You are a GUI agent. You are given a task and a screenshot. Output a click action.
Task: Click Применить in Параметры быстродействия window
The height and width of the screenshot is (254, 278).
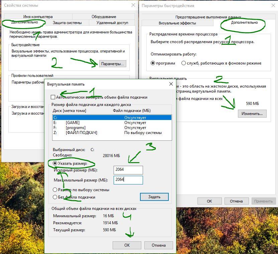point(263,201)
